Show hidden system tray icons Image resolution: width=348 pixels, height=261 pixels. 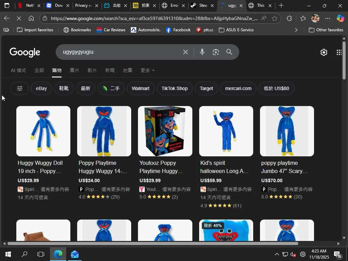coord(277,254)
